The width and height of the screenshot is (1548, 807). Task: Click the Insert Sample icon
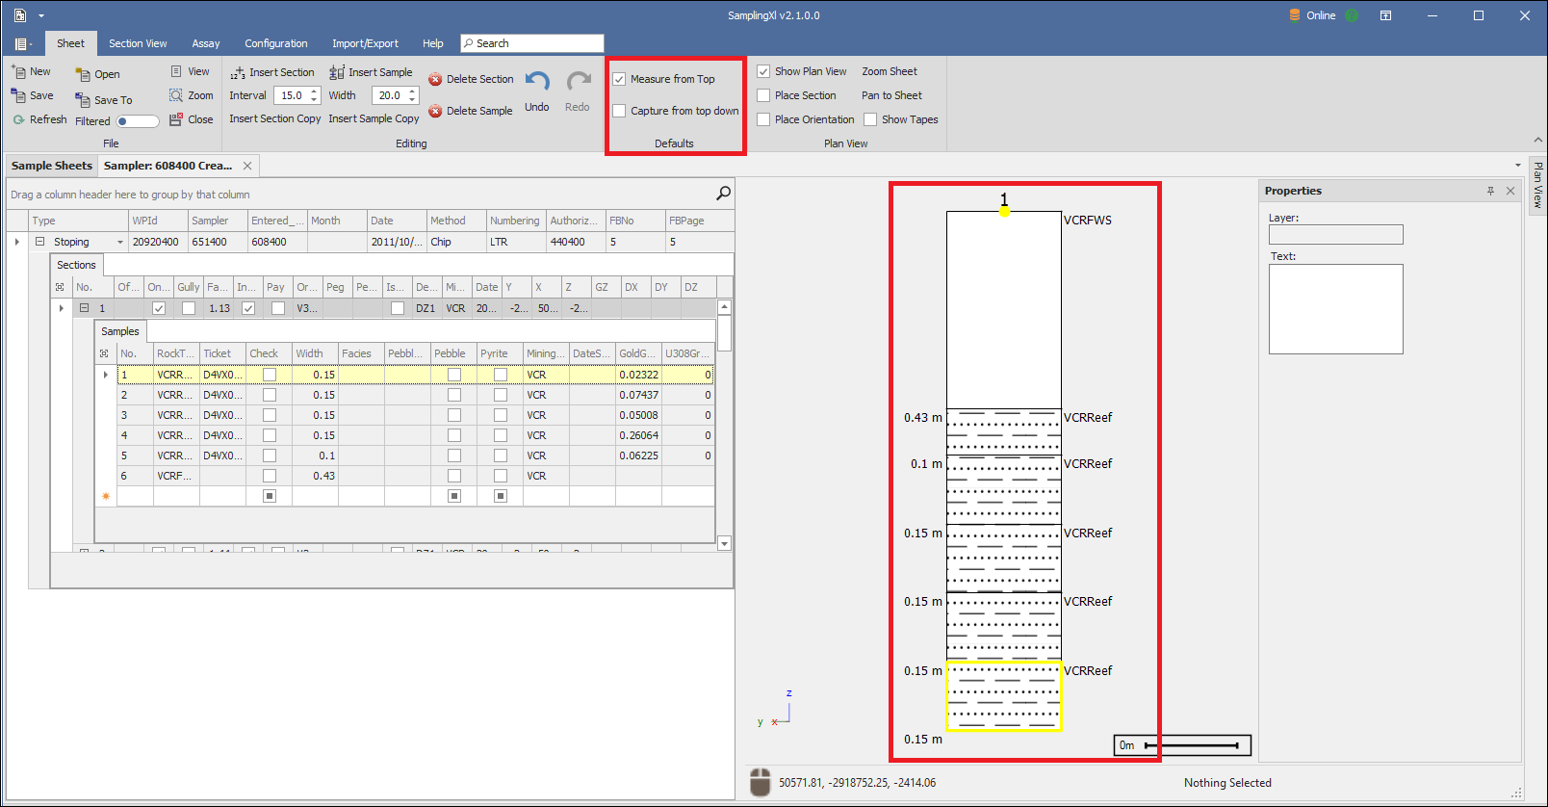point(337,73)
